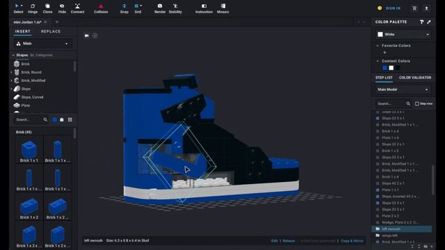Viewport: 445px width, 250px height.
Task: Expand the Brick, Round category
Action: (x=12, y=72)
